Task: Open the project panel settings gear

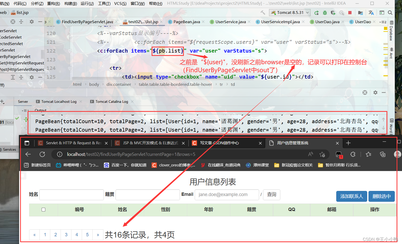Action: click(x=31, y=22)
